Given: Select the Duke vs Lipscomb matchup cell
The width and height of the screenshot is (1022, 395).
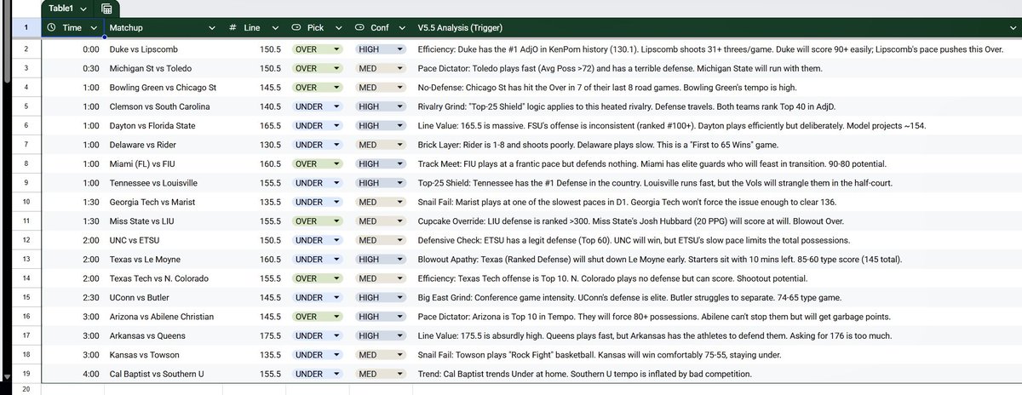Looking at the screenshot, I should click(x=164, y=49).
